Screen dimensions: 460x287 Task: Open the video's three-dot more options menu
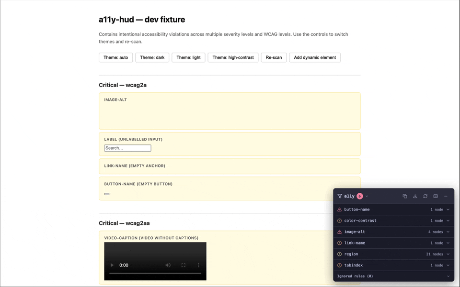coord(198,265)
